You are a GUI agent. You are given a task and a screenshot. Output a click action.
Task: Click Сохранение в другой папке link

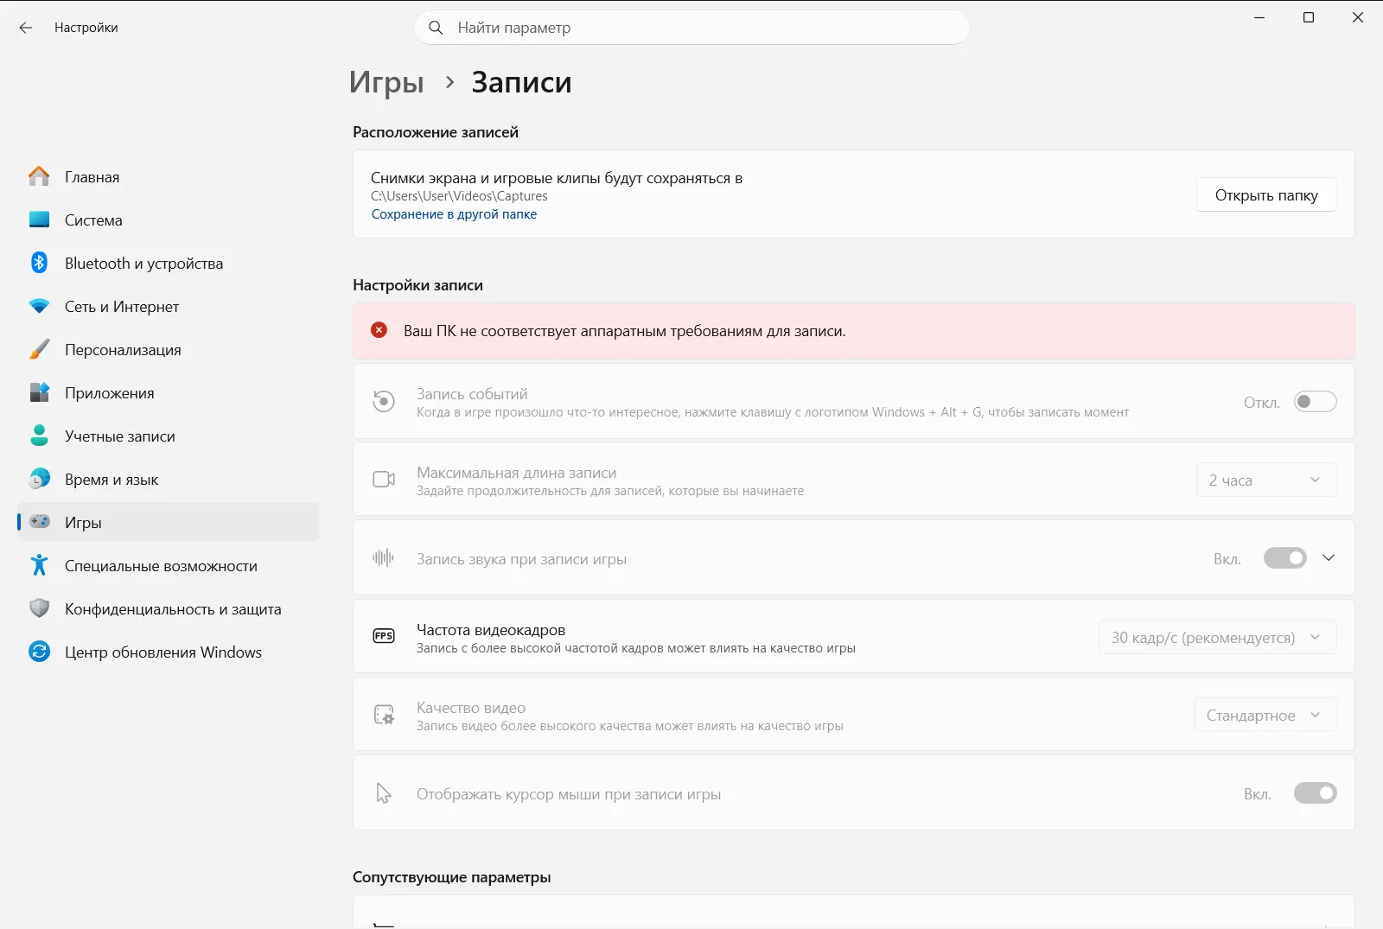pyautogui.click(x=454, y=214)
